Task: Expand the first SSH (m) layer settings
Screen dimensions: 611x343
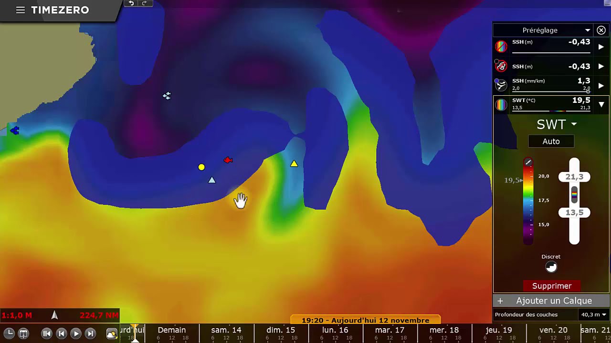Action: click(x=601, y=47)
